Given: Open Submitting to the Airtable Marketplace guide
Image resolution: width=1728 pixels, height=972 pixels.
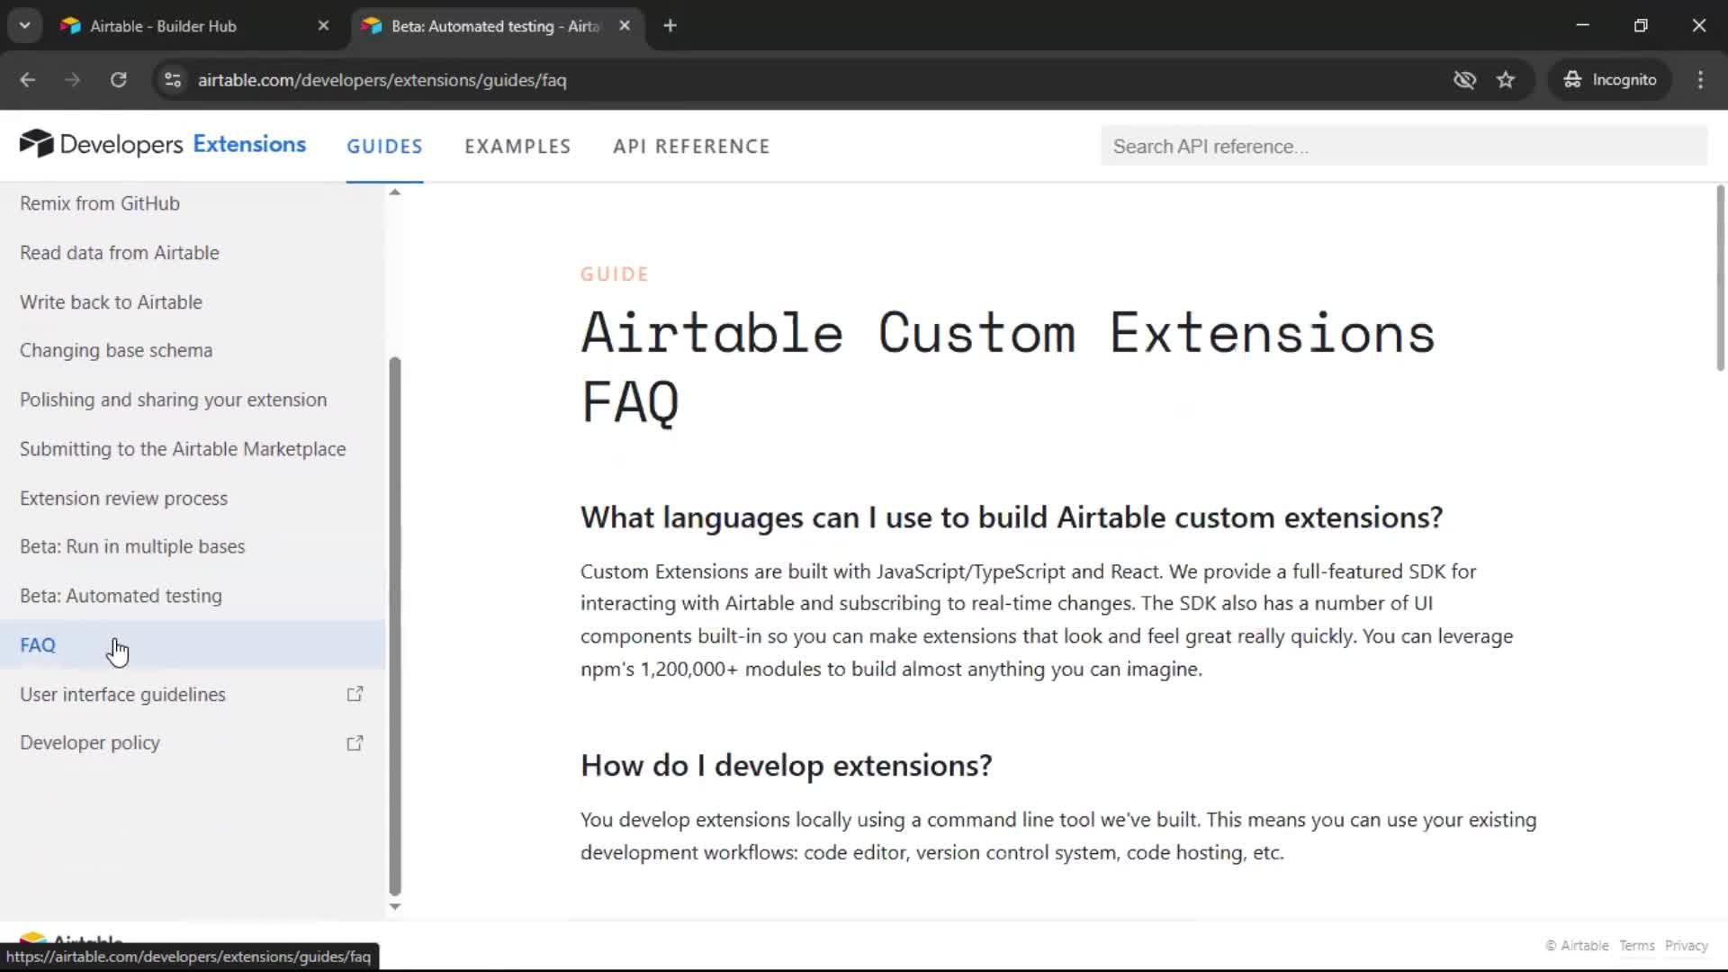Looking at the screenshot, I should (183, 449).
